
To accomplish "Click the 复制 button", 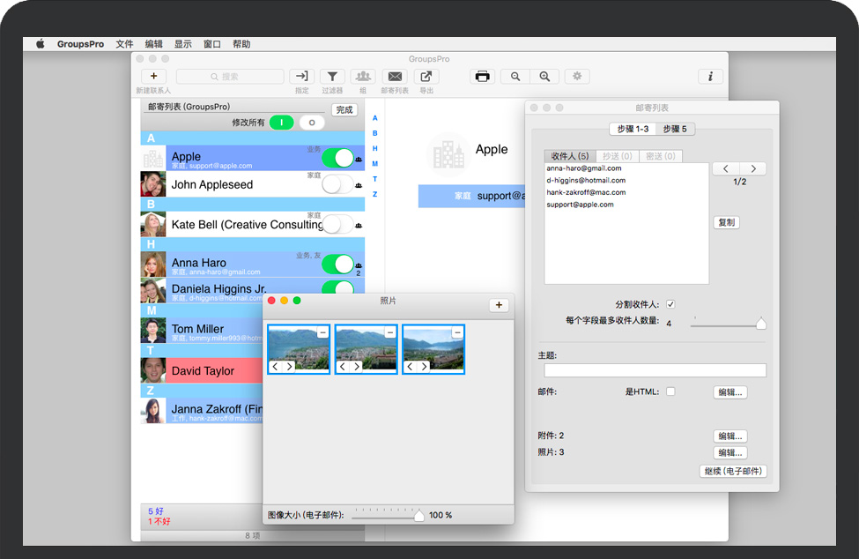I will [x=726, y=222].
